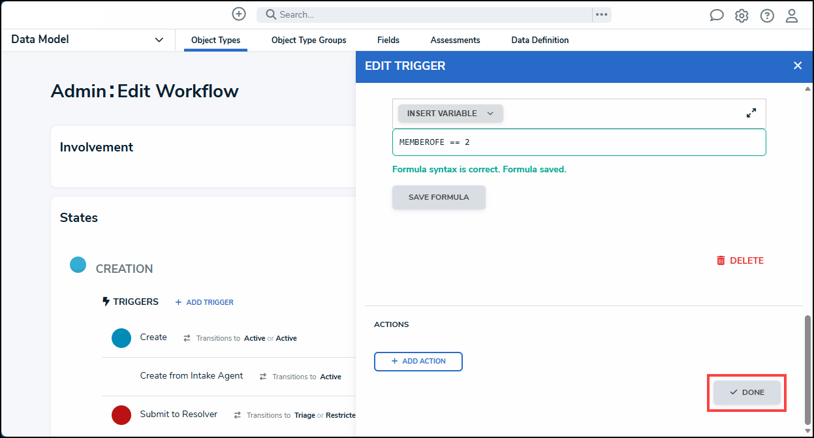The image size is (814, 438).
Task: Open the chat speech bubble icon
Action: (717, 15)
